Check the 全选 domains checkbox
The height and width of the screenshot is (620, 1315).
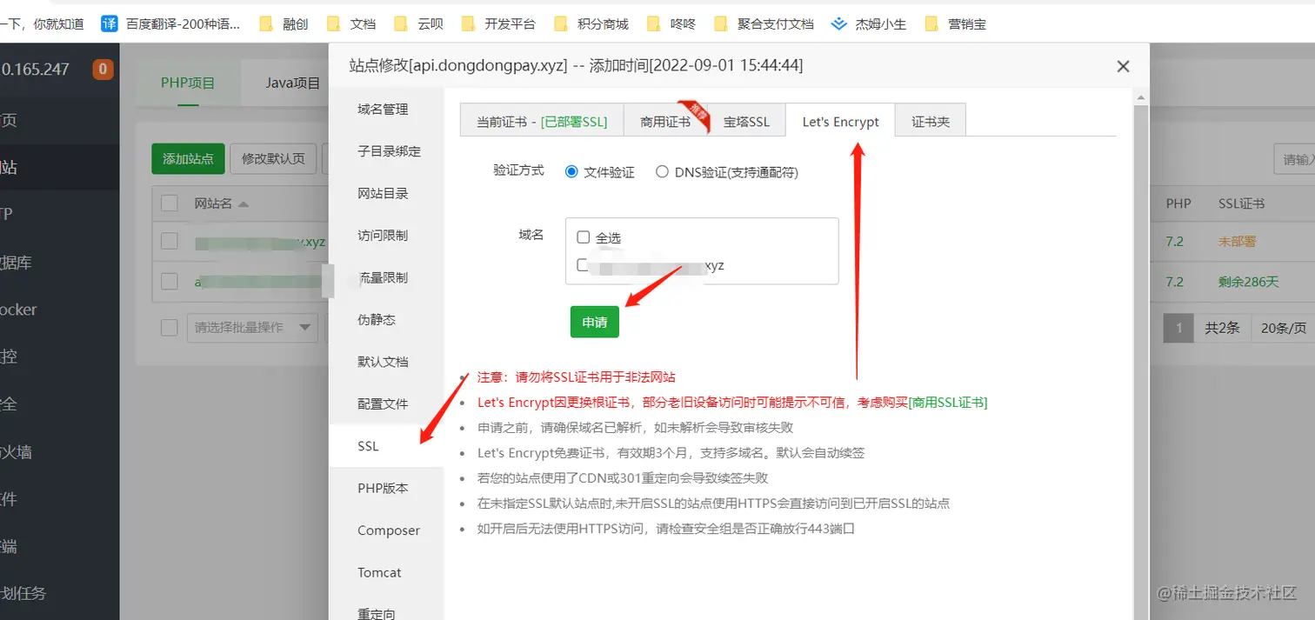[x=584, y=237]
